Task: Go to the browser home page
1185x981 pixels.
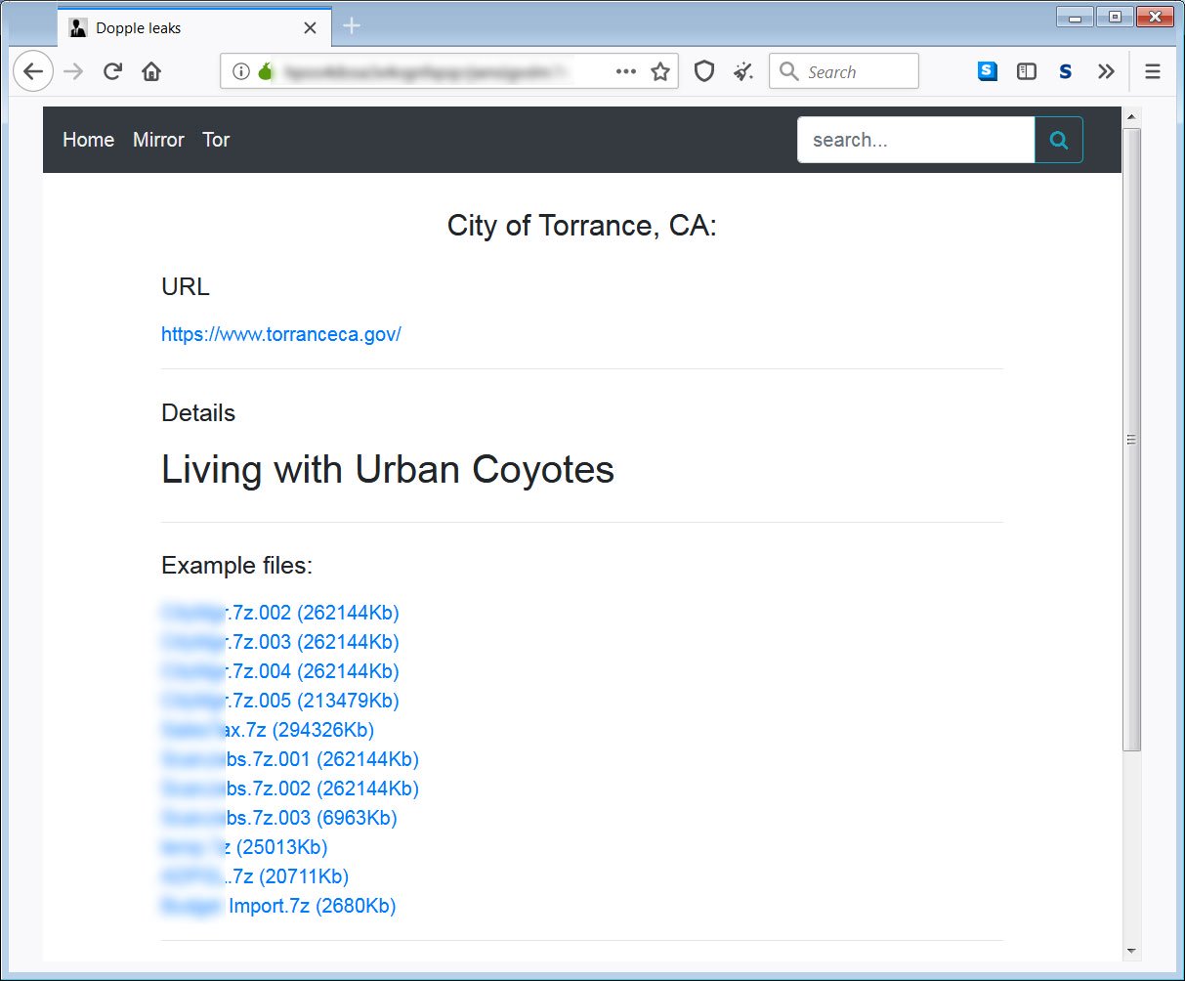Action: pyautogui.click(x=151, y=71)
